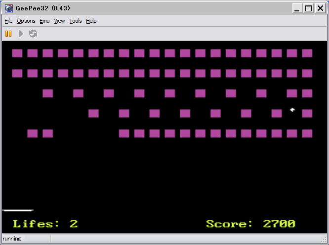Close the GeePee32 window
The width and height of the screenshot is (329, 245).
(320, 8)
